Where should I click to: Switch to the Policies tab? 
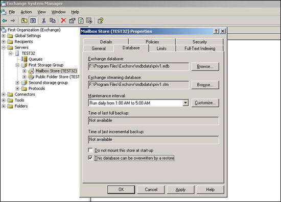(152, 42)
